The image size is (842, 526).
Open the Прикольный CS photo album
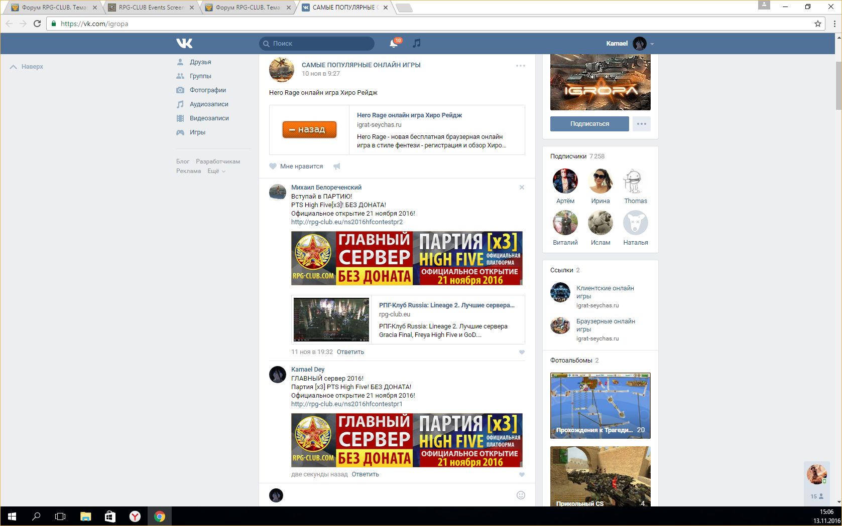click(x=600, y=476)
